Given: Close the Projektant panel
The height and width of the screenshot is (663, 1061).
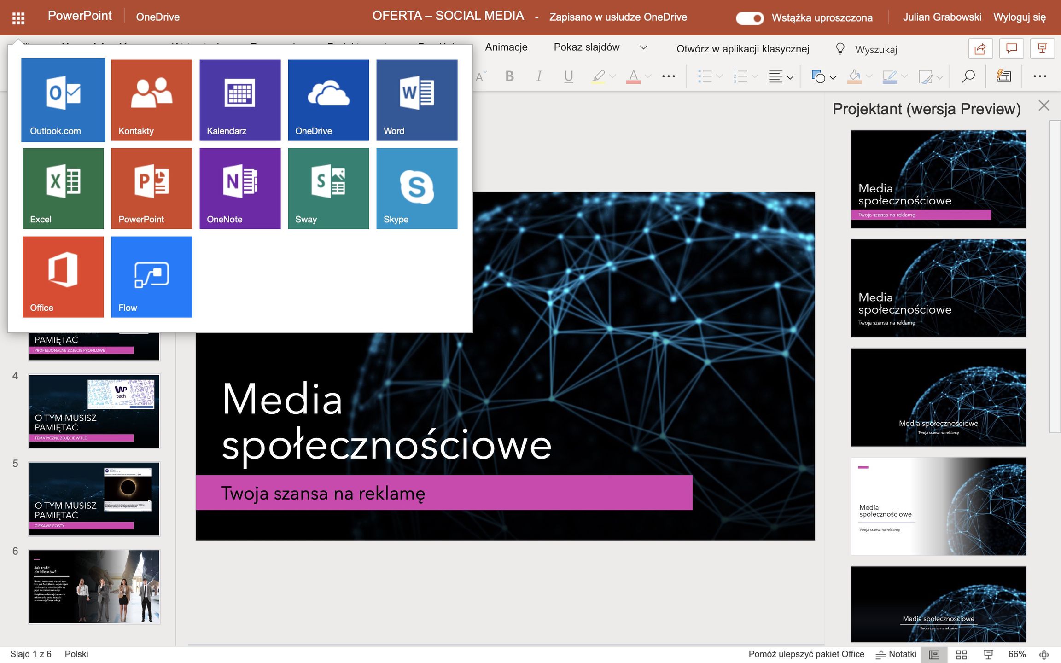Looking at the screenshot, I should coord(1044,105).
